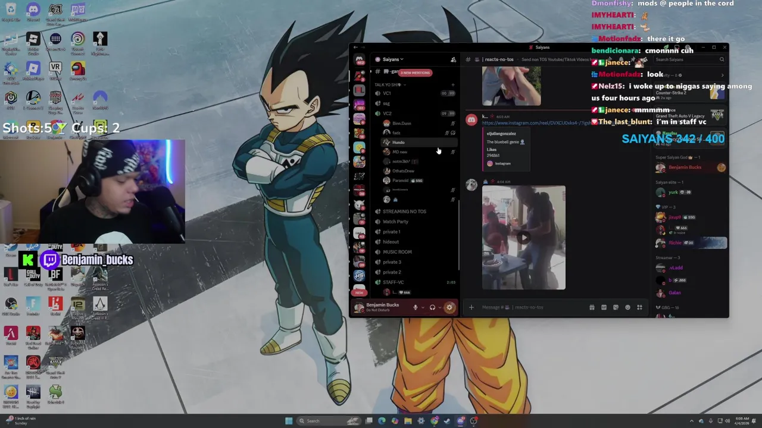The width and height of the screenshot is (762, 428).
Task: Join the VC1 voice channel
Action: pyautogui.click(x=387, y=93)
